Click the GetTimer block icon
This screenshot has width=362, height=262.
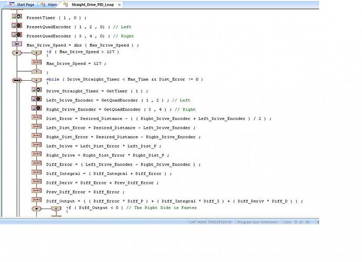pyautogui.click(x=37, y=90)
